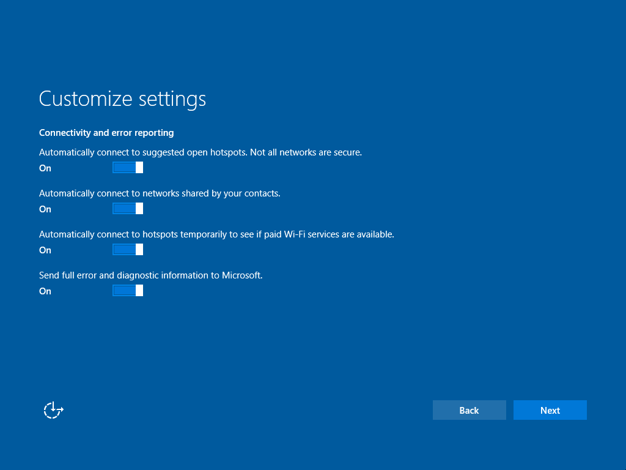Go back with the Back button

tap(469, 410)
